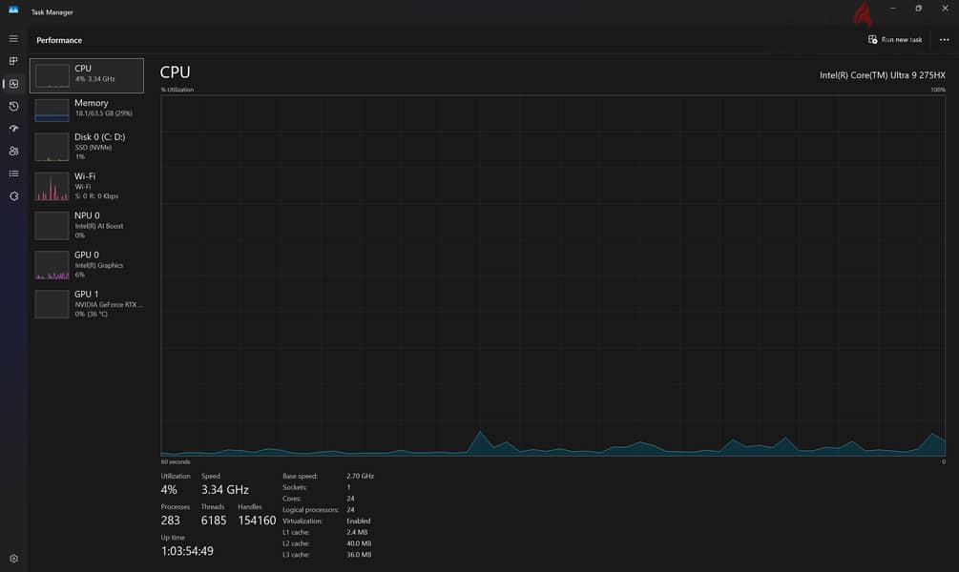This screenshot has height=572, width=959.
Task: Go to the Processes page icon
Action: 13,61
